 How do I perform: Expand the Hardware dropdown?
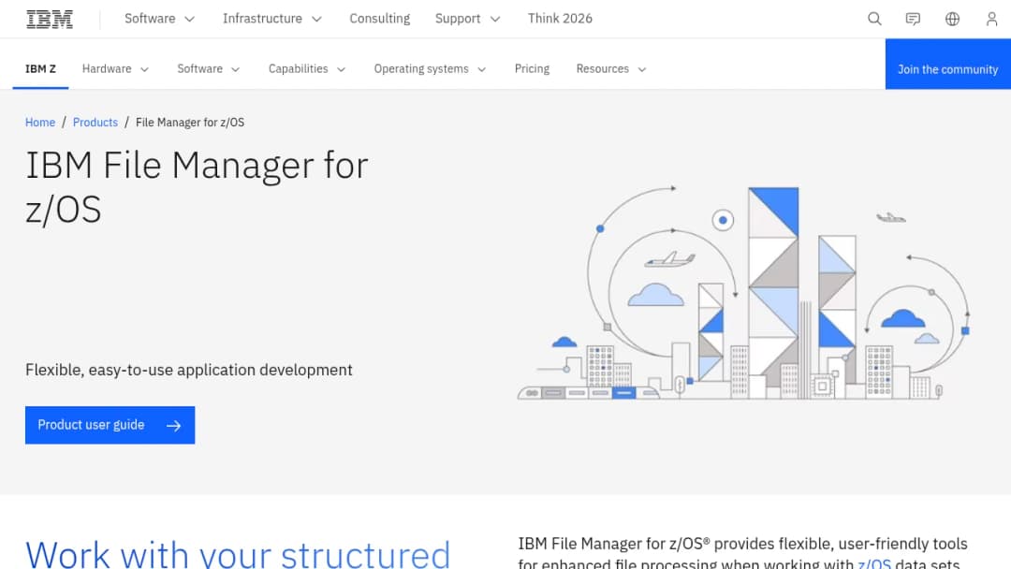[x=115, y=69]
